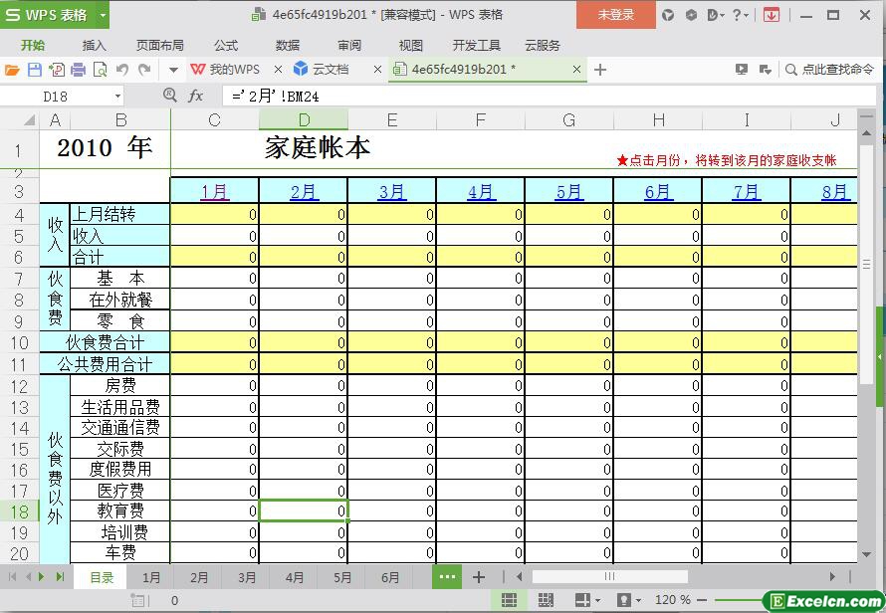Open the 公式 ribbon tab

226,45
